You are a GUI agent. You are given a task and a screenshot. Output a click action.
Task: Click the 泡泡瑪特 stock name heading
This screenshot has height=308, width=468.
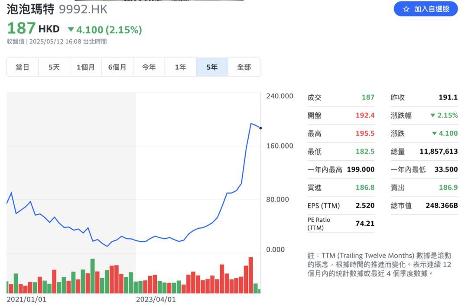30,9
